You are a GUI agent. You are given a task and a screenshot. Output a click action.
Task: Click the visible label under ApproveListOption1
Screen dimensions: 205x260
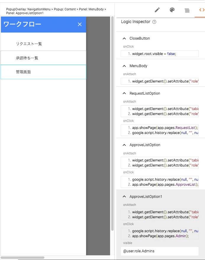point(127,243)
